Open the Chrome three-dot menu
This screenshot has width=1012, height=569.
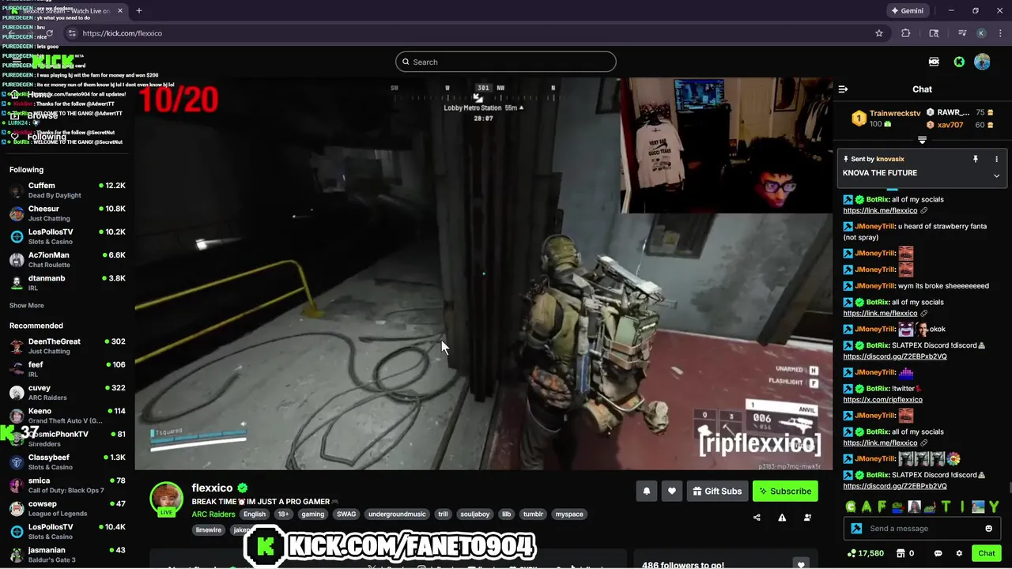click(999, 33)
